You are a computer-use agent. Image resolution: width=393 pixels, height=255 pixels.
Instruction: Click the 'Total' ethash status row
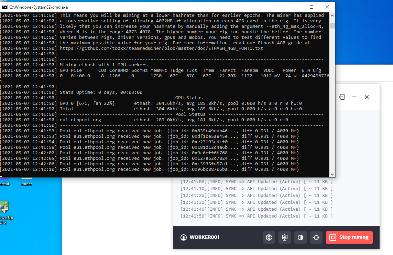[x=181, y=109]
